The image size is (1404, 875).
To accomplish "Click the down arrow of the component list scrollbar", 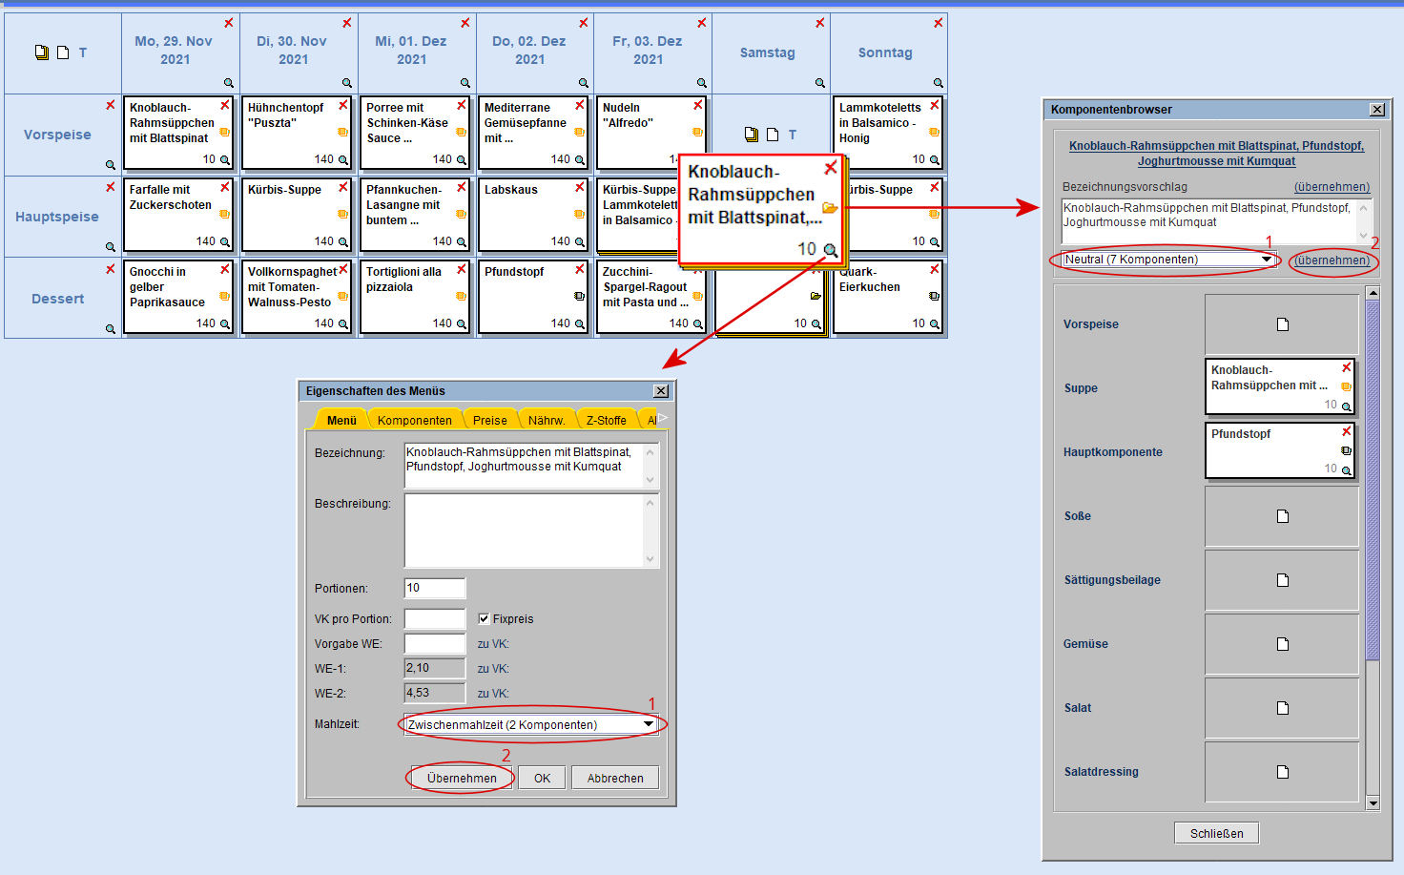I will tap(1373, 803).
